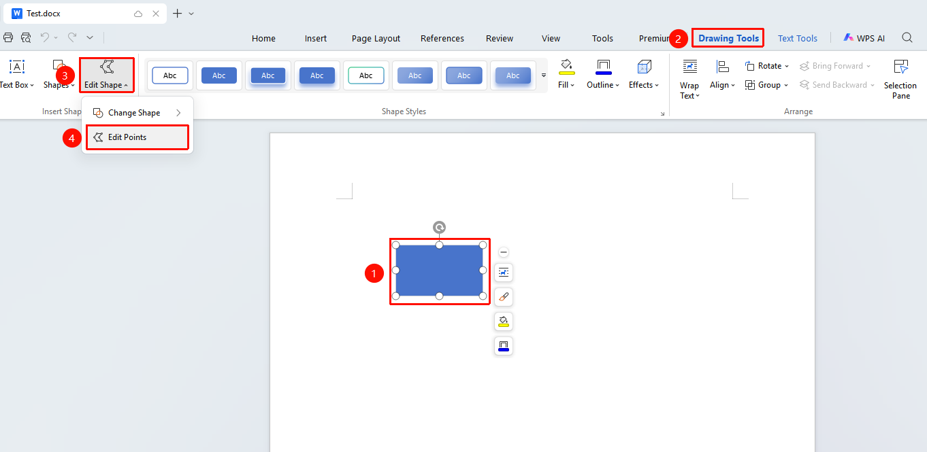The height and width of the screenshot is (452, 927).
Task: Click the Text Box icon in ribbon
Action: click(x=16, y=67)
